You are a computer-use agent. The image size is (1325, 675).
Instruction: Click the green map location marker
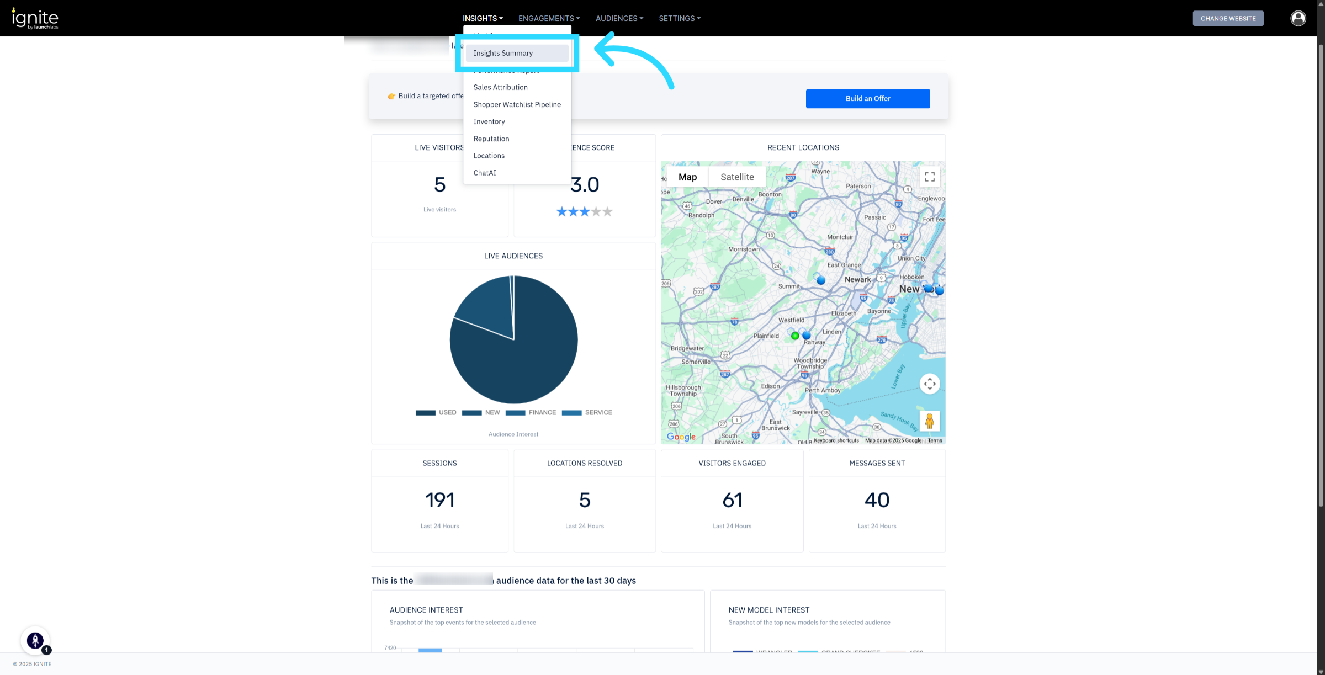(795, 336)
